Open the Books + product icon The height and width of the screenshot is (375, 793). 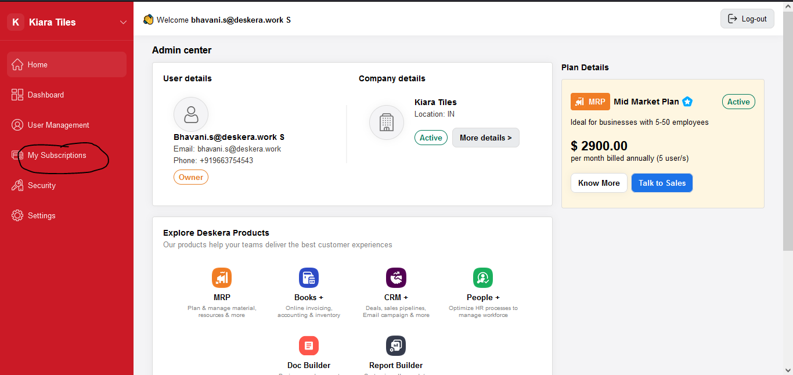pyautogui.click(x=309, y=277)
